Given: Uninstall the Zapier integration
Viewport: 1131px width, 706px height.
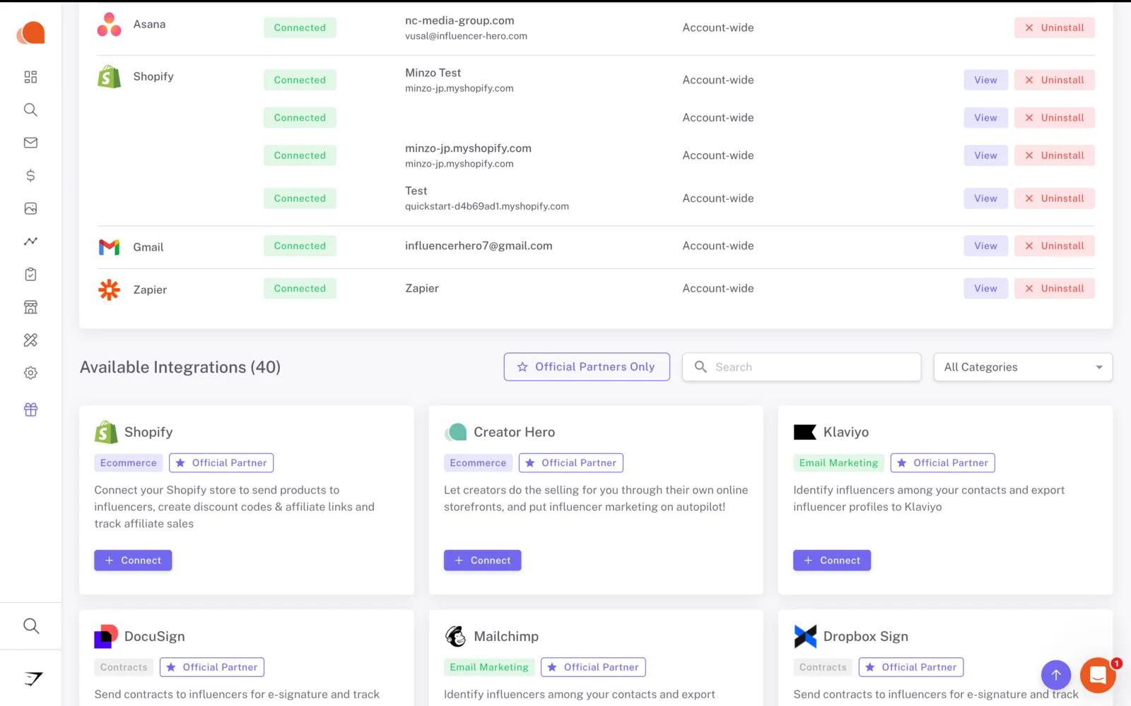Looking at the screenshot, I should coord(1054,288).
